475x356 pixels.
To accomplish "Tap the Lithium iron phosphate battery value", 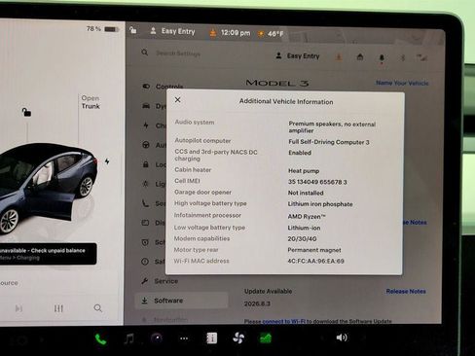I will pyautogui.click(x=320, y=204).
